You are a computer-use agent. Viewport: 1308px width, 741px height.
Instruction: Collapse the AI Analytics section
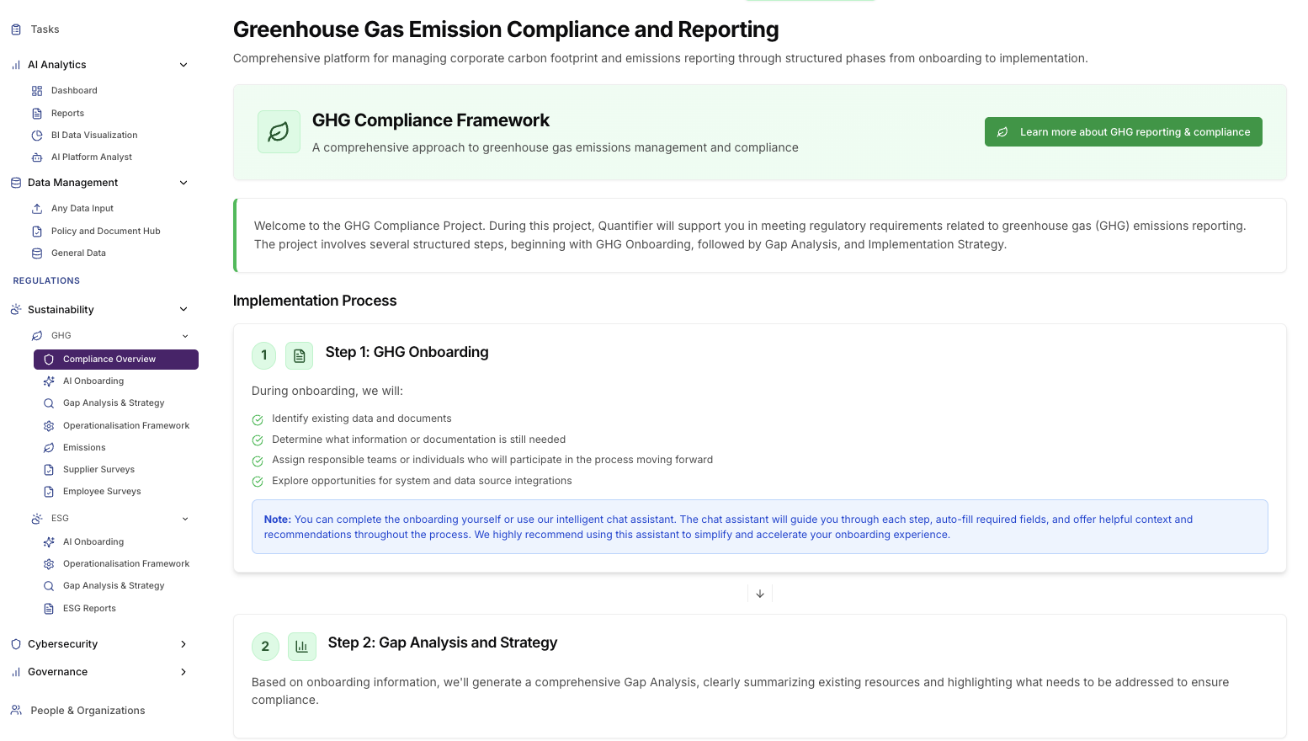click(x=183, y=64)
